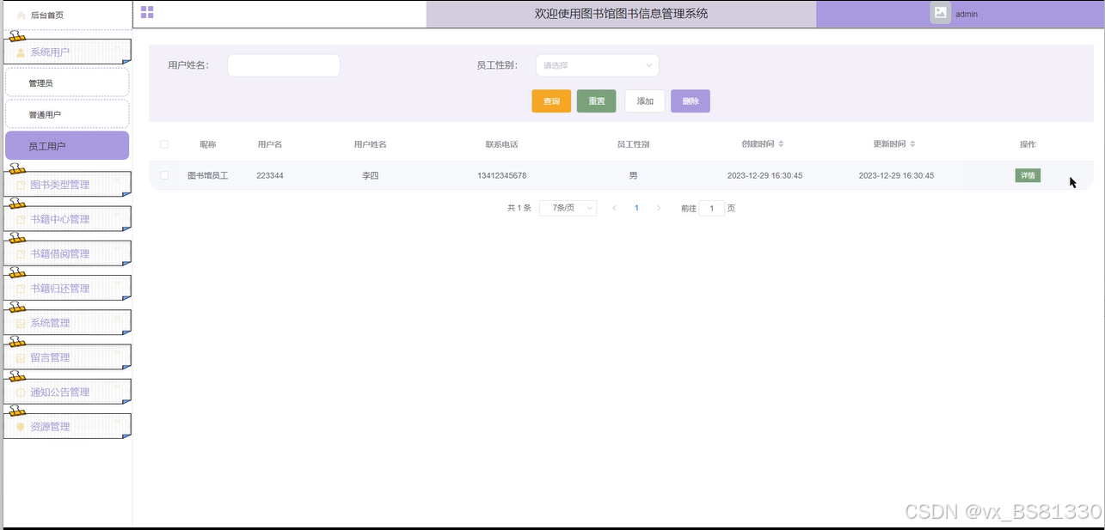Viewport: 1105px width, 530px height.
Task: Click phone number 13412345678
Action: (x=502, y=175)
